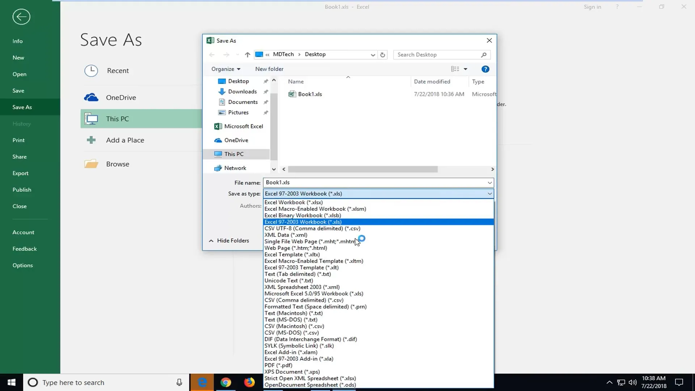The width and height of the screenshot is (695, 391).
Task: Click the Desktop pinned folder icon
Action: click(222, 81)
